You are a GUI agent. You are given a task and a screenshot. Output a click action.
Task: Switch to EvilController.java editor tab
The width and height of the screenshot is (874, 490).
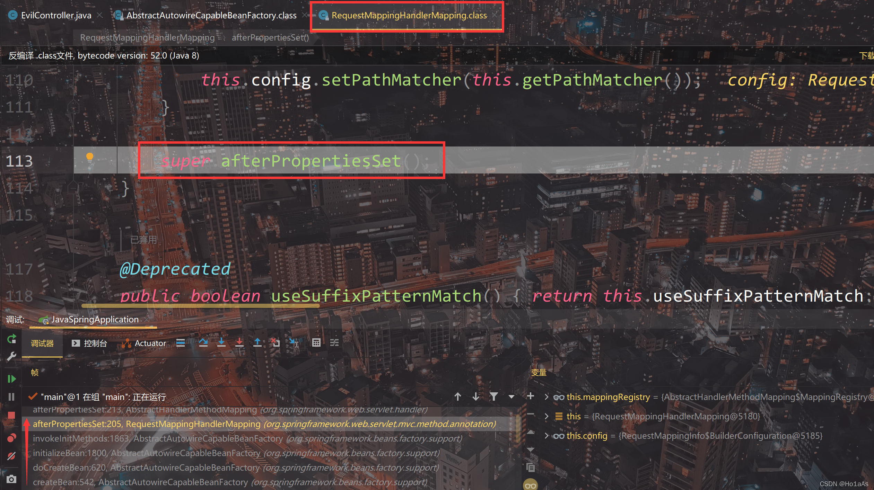(56, 15)
